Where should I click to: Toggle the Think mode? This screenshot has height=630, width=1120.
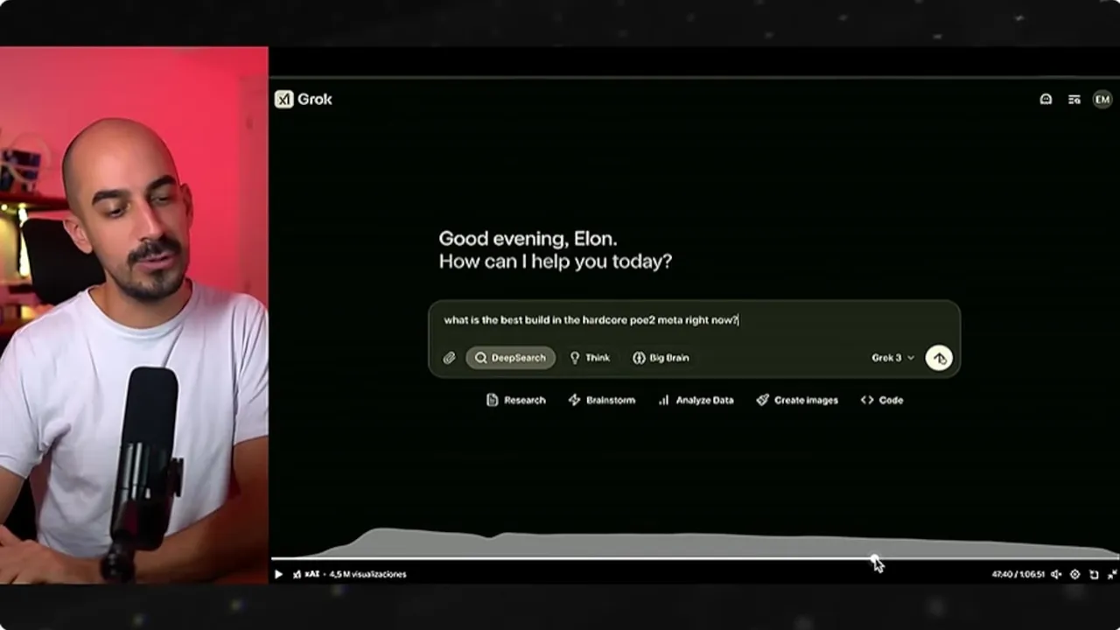[x=590, y=358]
